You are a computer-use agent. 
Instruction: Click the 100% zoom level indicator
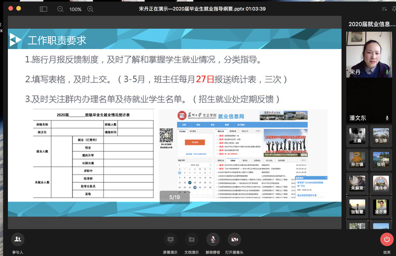pos(75,9)
